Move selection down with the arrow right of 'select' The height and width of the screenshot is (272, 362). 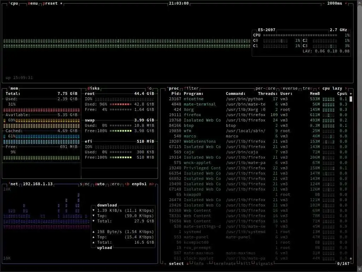click(187, 263)
